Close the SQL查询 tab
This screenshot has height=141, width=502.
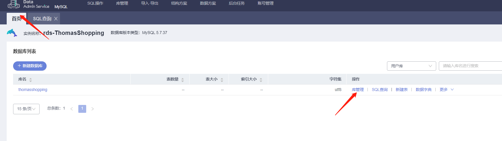(56, 19)
